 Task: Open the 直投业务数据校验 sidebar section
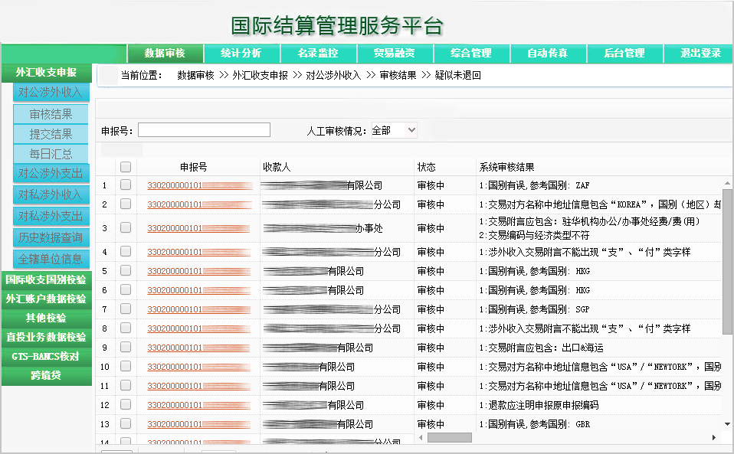[46, 337]
